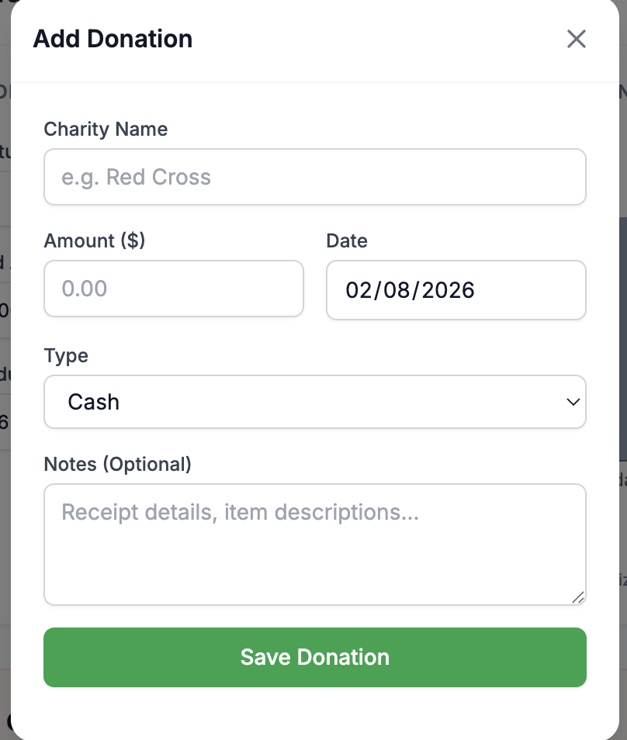This screenshot has height=740, width=627.
Task: Click the Notes (Optional) label
Action: click(x=118, y=465)
